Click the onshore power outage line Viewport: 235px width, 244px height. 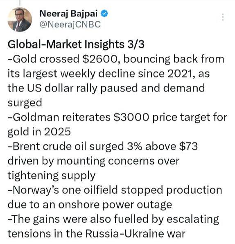90,205
